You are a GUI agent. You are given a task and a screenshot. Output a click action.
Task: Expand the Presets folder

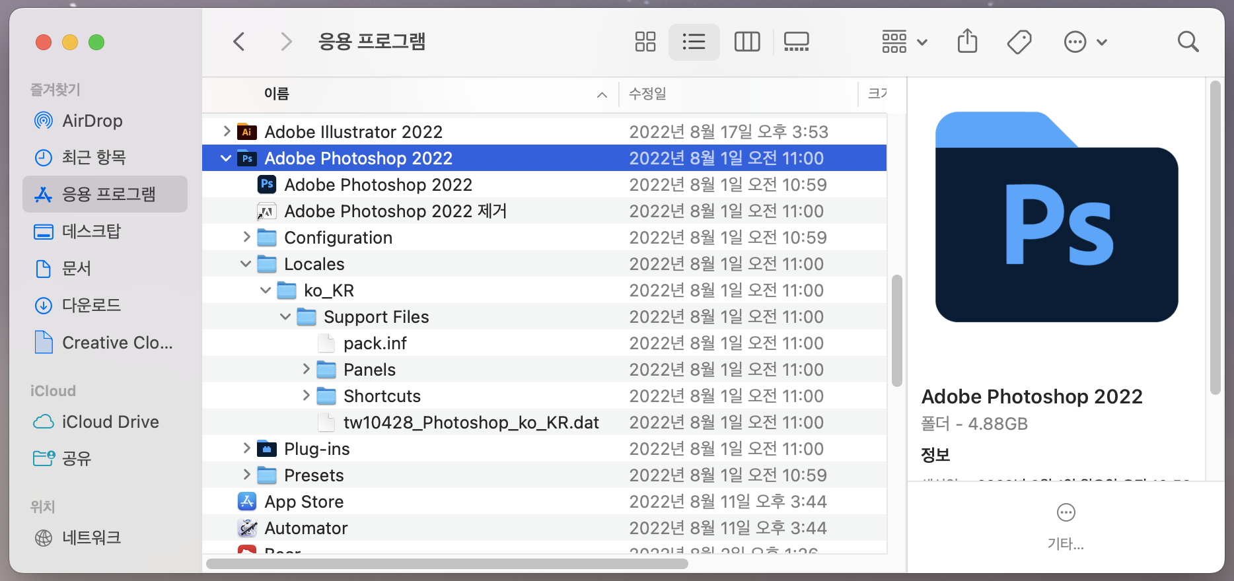(246, 475)
